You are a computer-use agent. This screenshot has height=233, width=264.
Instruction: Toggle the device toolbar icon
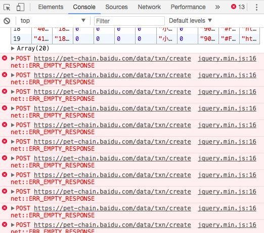coord(20,7)
